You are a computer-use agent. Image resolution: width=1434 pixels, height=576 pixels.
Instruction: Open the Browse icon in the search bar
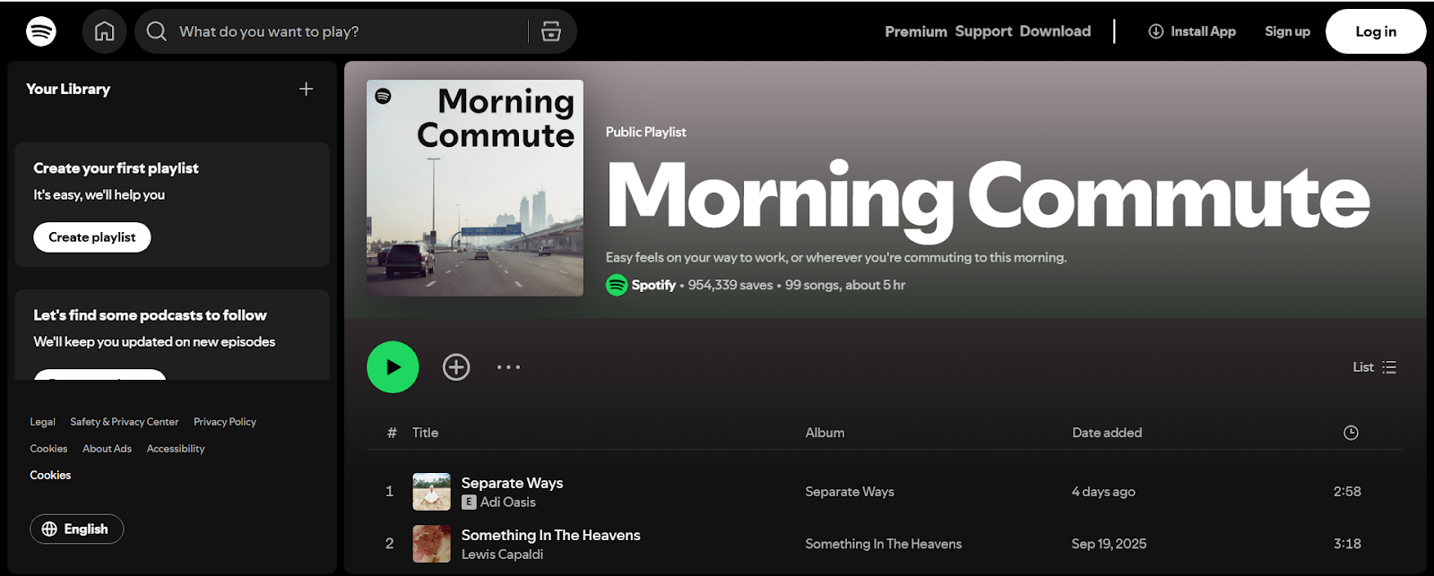551,31
